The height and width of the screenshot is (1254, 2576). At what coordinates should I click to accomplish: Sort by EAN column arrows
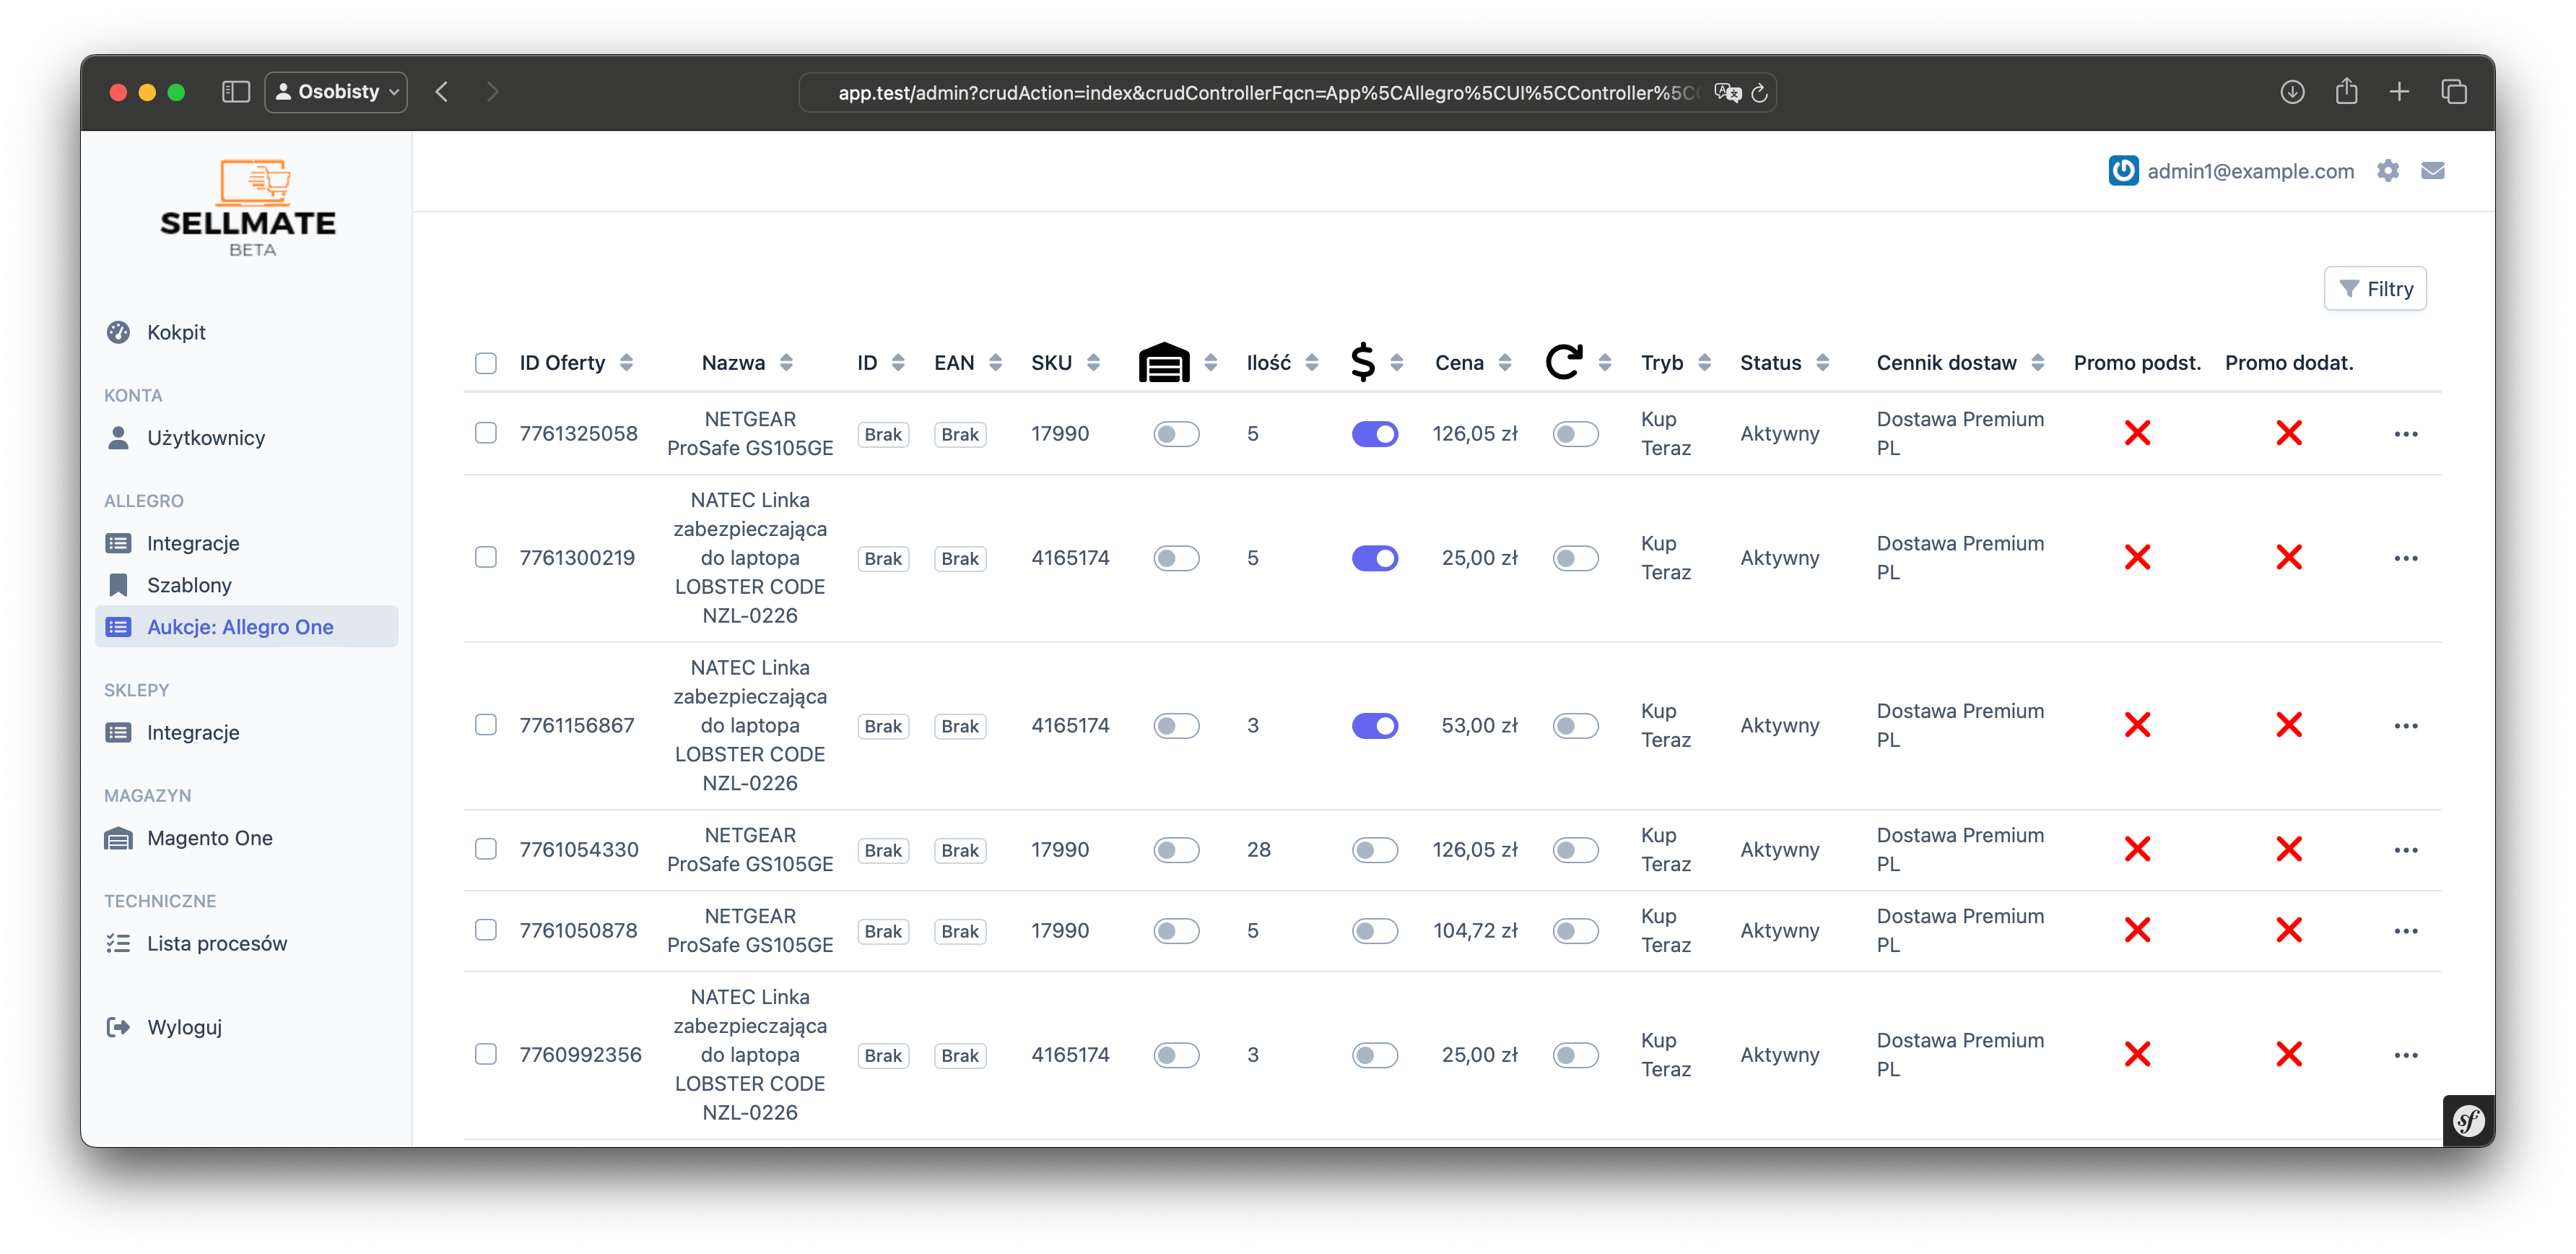(x=995, y=363)
